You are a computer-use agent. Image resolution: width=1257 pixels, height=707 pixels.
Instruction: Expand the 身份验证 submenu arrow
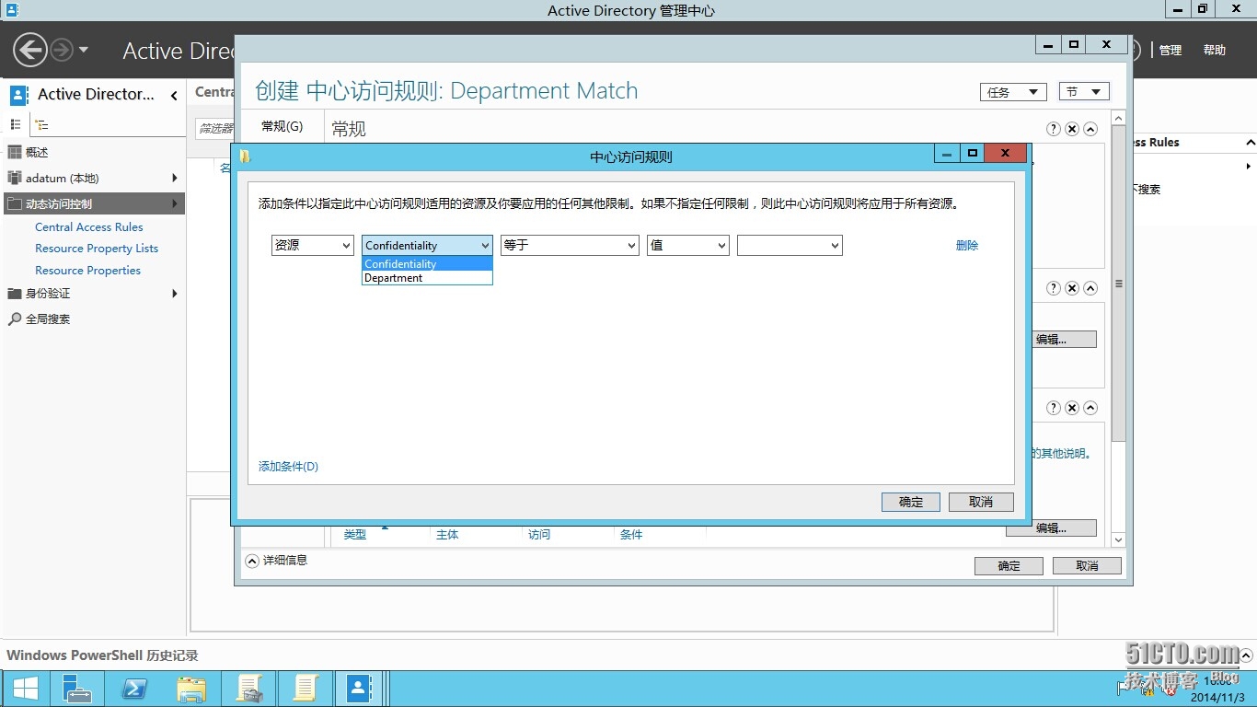[174, 294]
